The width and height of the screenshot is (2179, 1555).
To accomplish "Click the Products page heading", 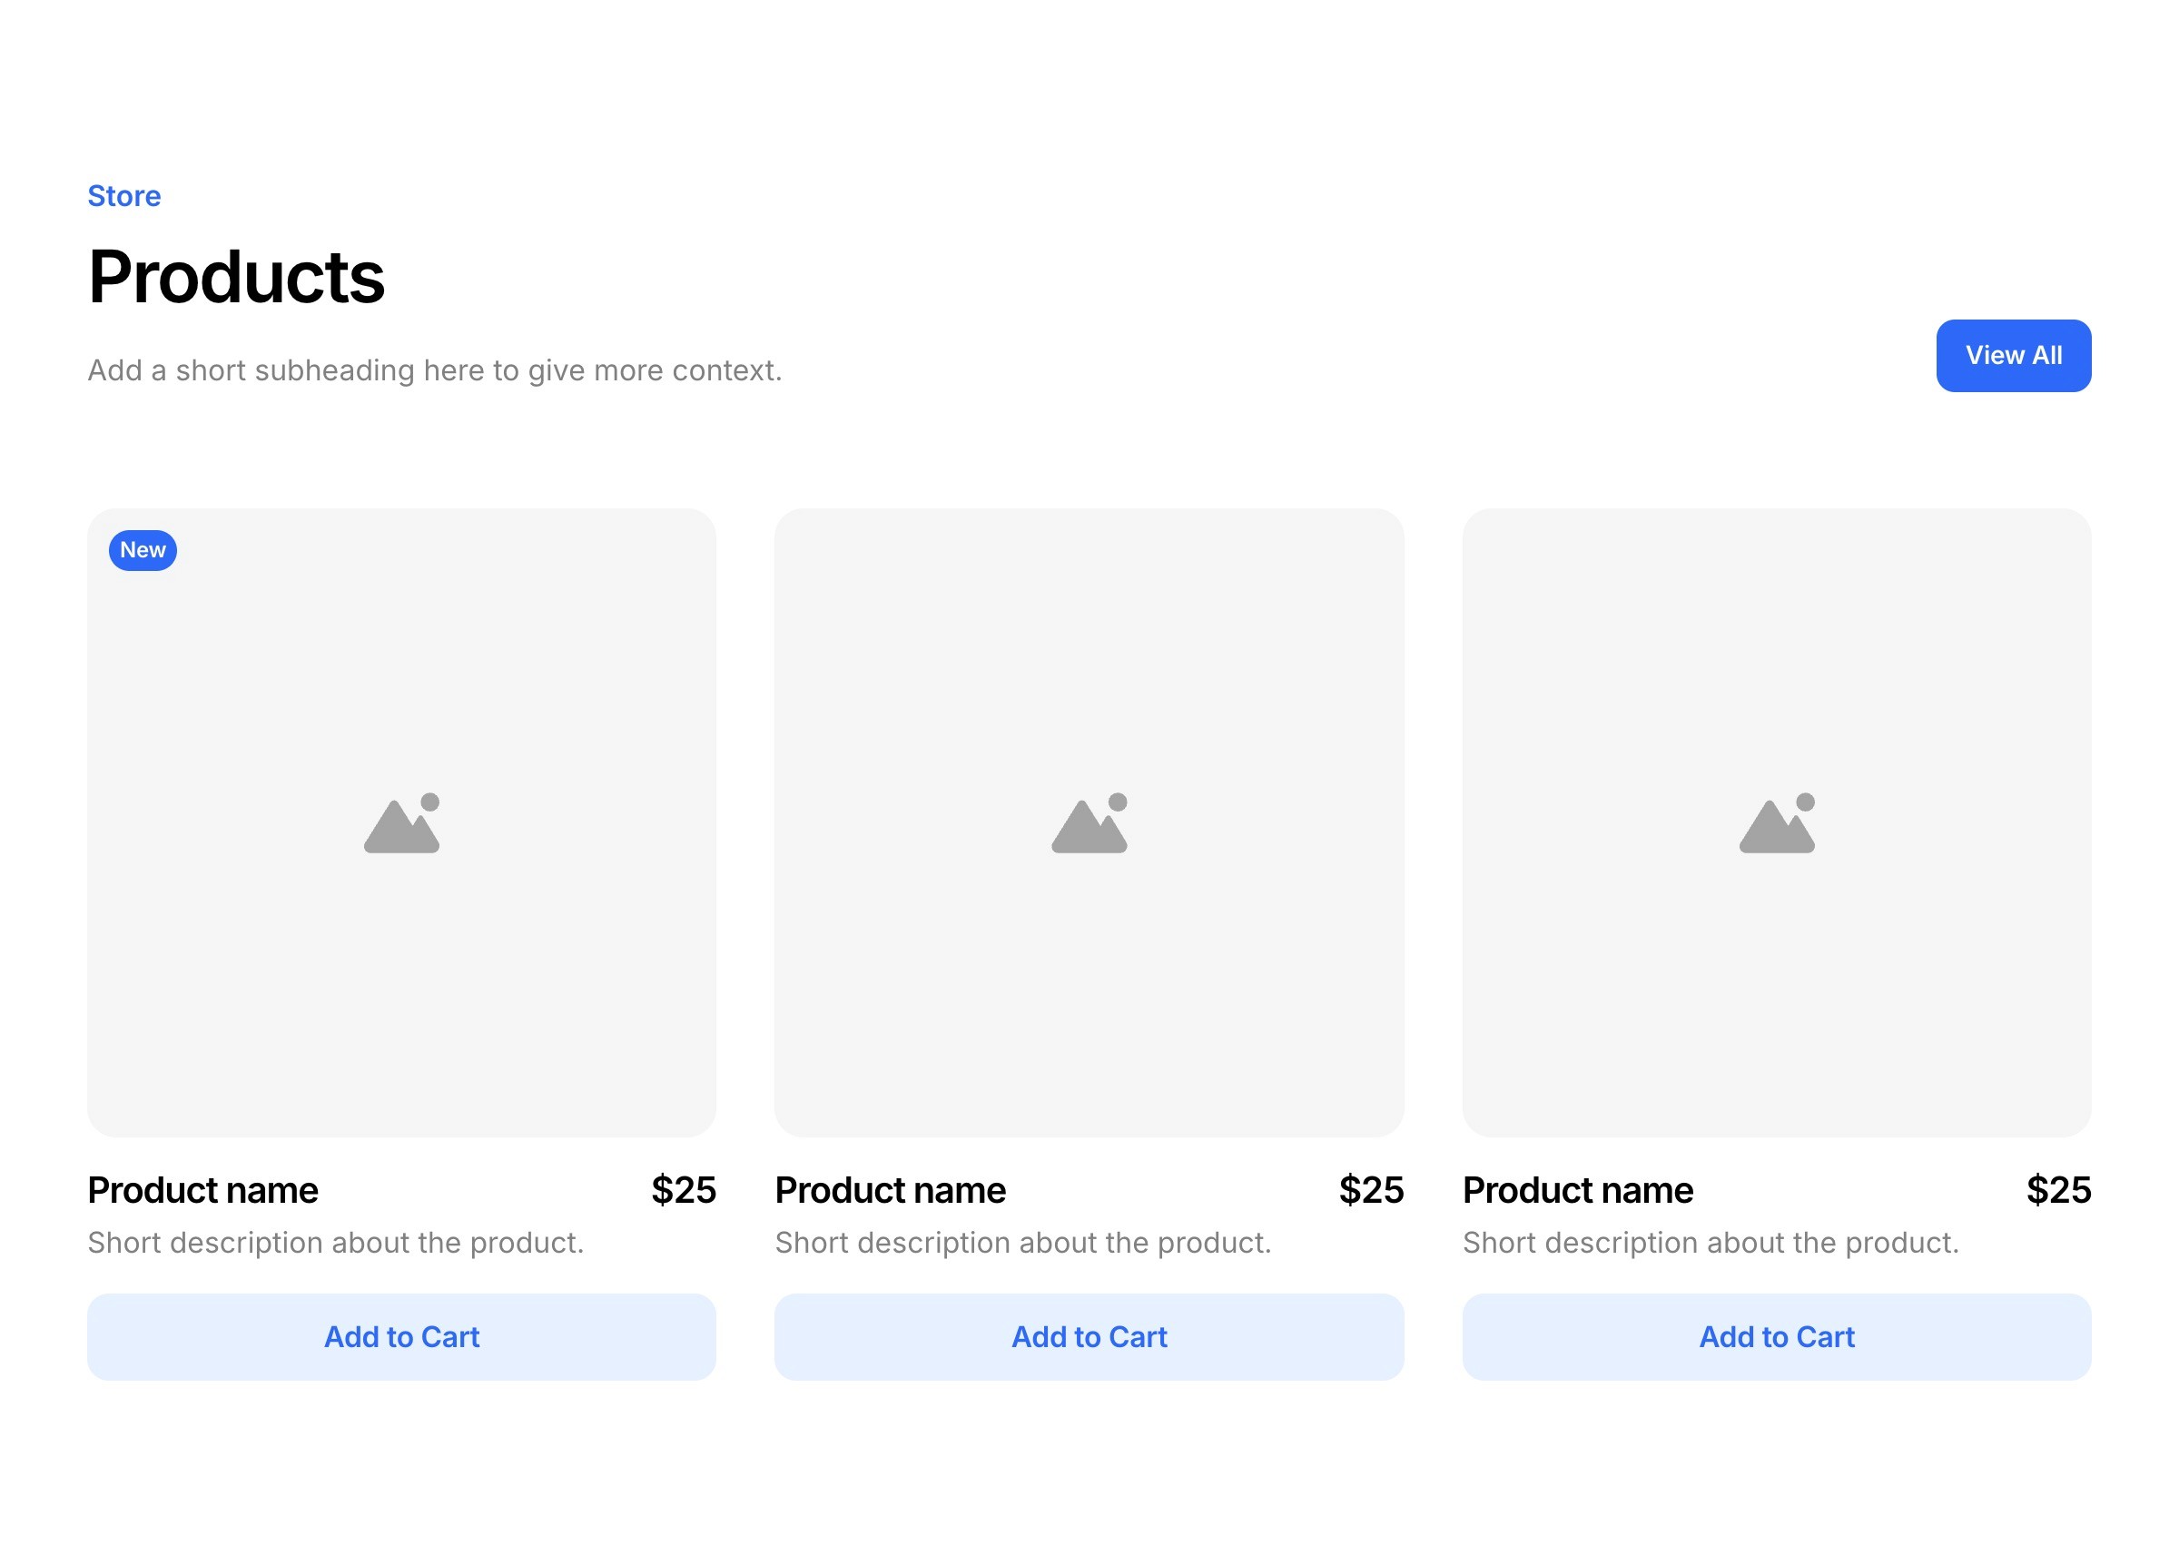I will pyautogui.click(x=236, y=278).
